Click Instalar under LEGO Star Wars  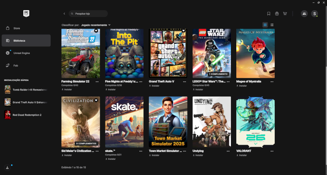198,90
